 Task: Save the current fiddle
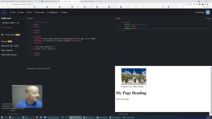click(x=21, y=12)
